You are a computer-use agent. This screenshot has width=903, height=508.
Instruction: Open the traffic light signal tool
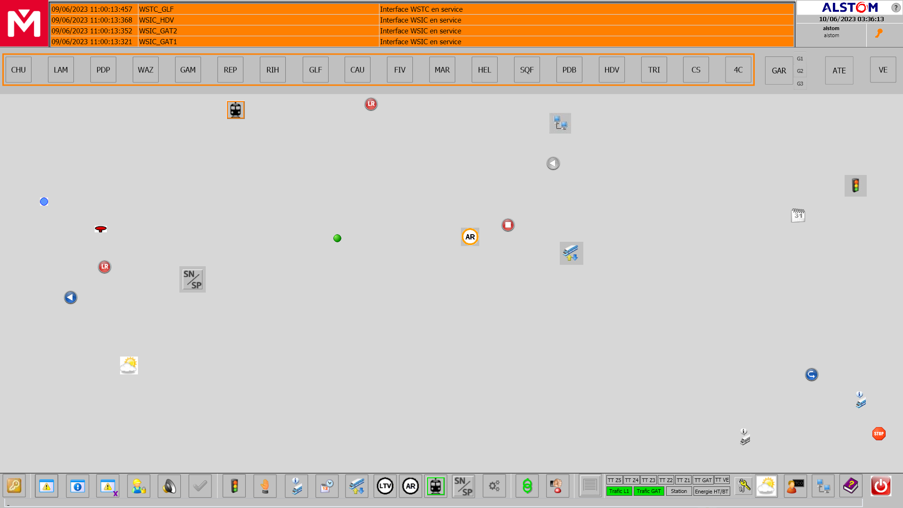234,486
